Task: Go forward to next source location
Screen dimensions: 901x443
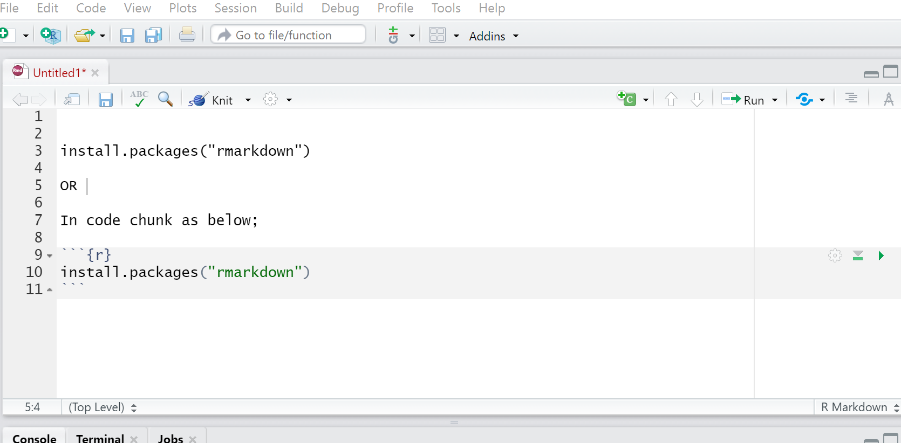Action: (39, 100)
